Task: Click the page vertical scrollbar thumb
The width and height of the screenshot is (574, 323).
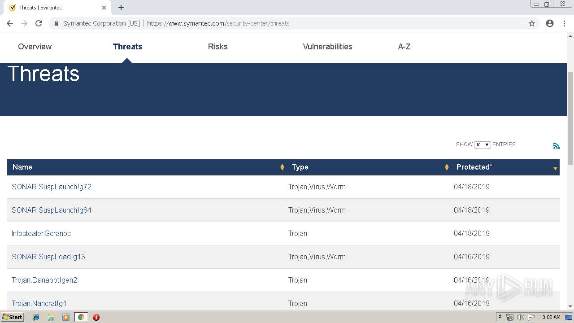Action: pos(570,118)
